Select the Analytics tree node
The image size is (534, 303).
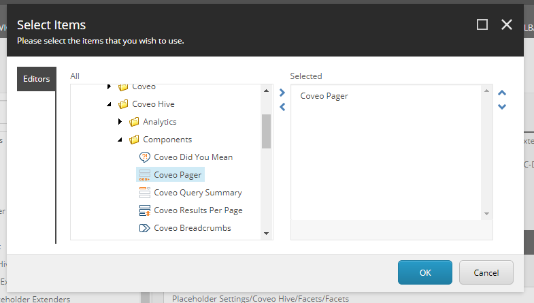tap(160, 122)
